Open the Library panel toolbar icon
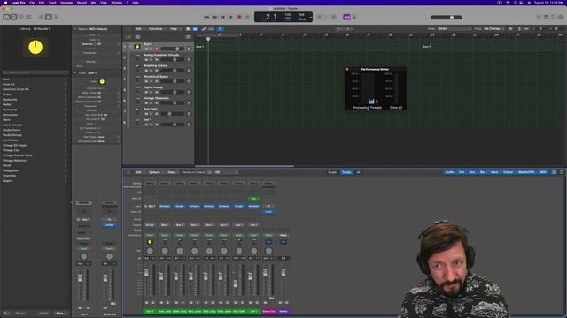 point(6,17)
